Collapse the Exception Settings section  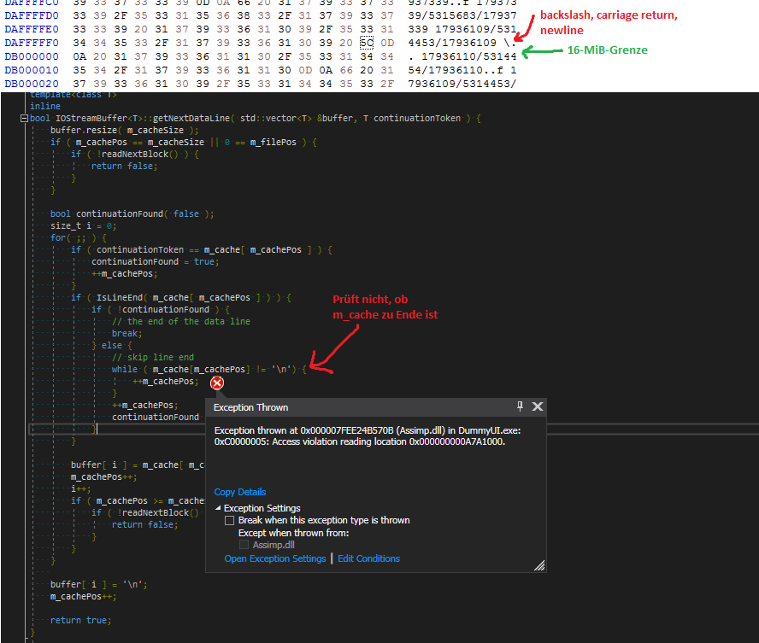tap(217, 508)
